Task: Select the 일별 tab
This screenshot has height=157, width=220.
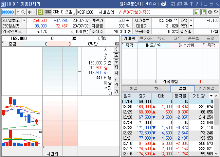Action: [182, 88]
